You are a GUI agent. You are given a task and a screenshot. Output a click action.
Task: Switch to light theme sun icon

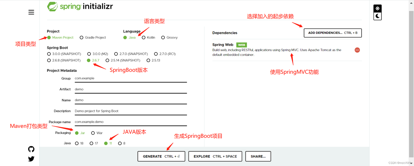(377, 9)
